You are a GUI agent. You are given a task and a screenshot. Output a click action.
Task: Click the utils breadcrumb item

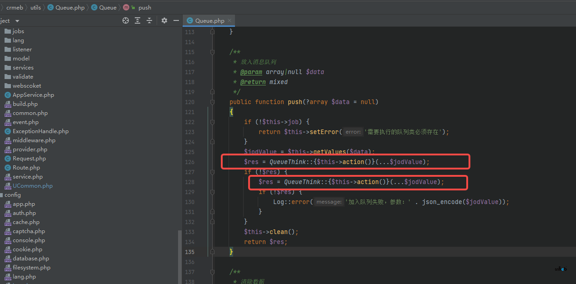(36, 7)
